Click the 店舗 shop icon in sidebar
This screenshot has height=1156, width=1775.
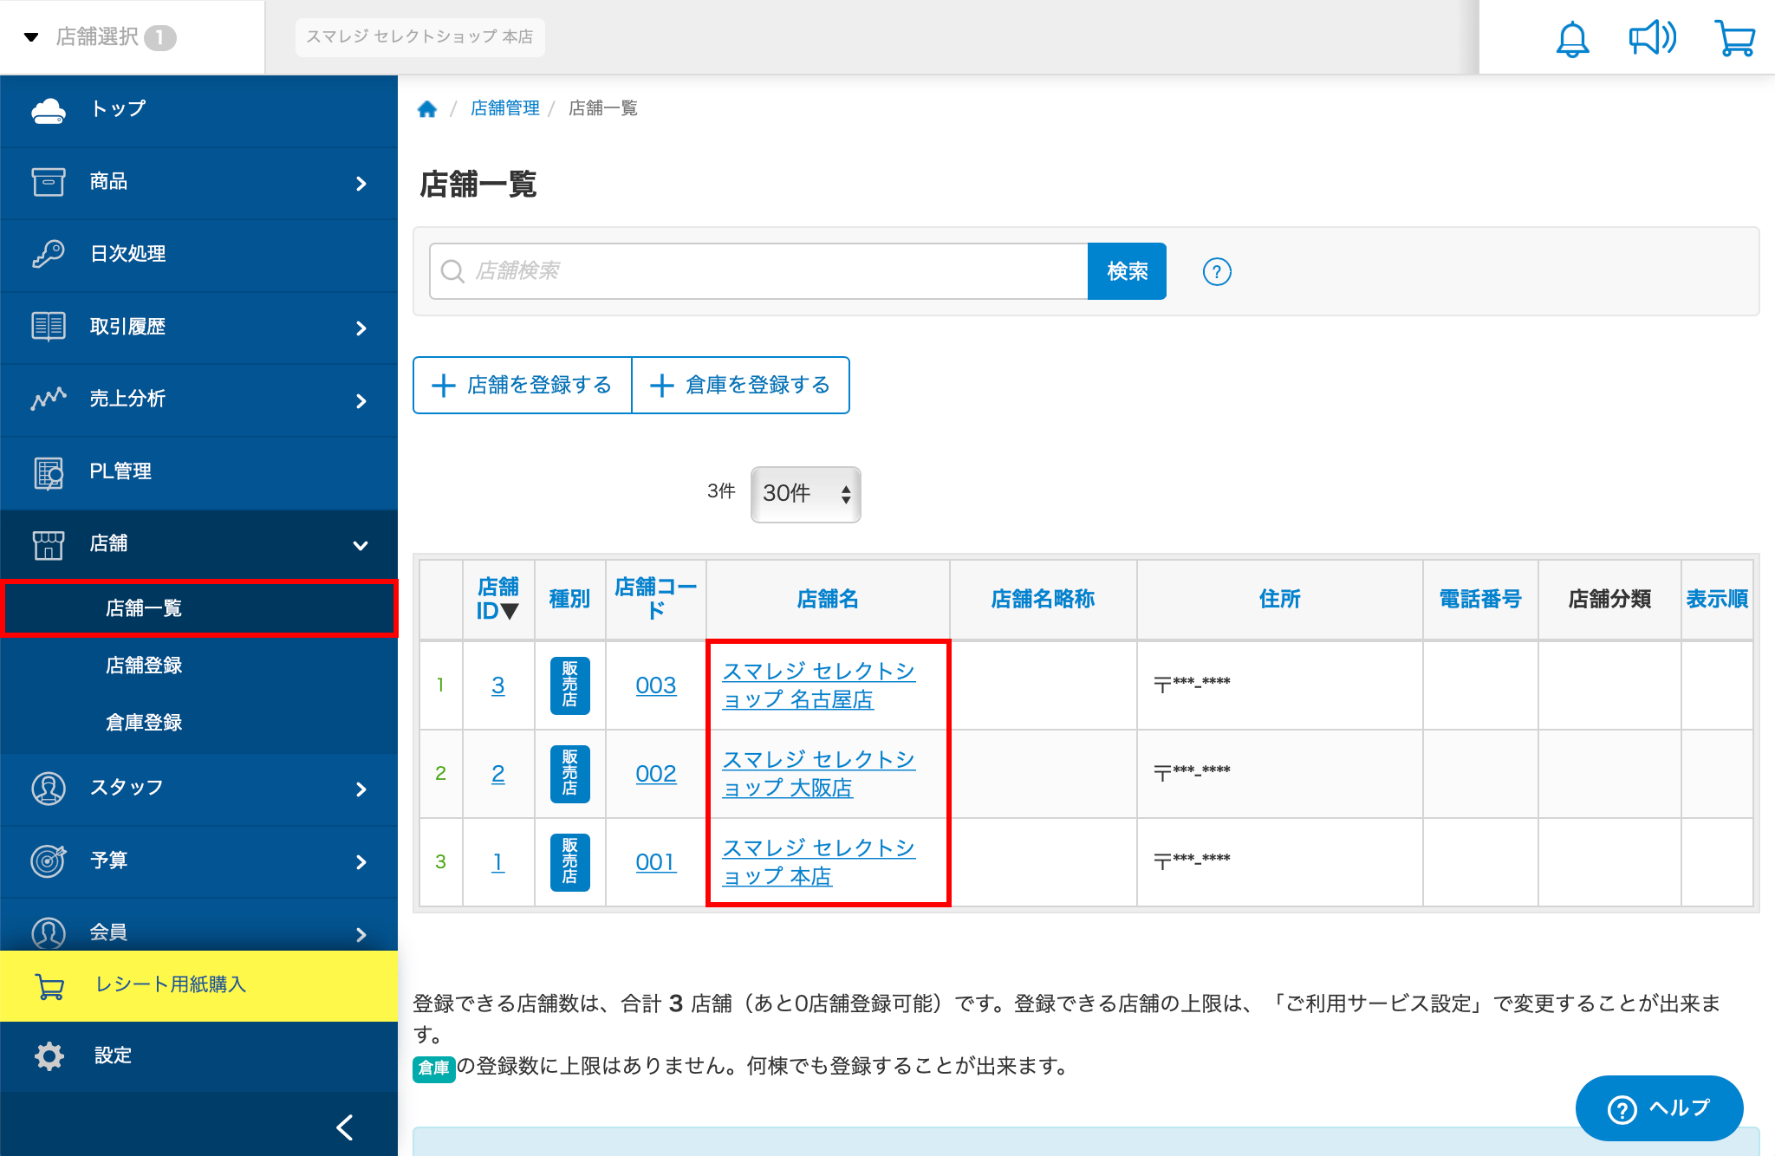48,544
